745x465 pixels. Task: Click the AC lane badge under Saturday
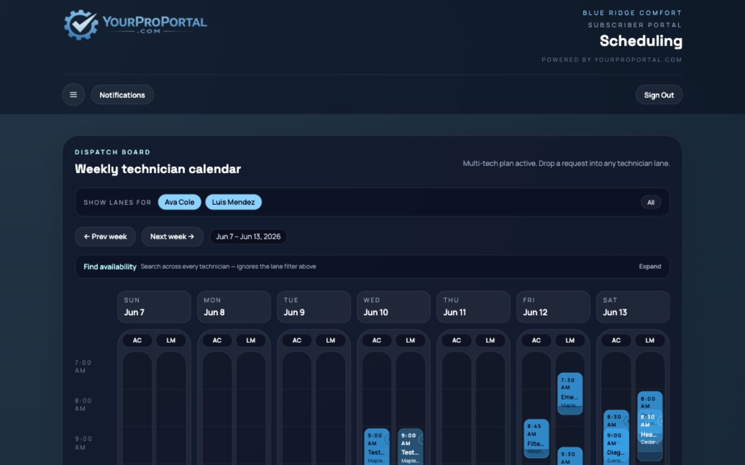click(x=616, y=340)
